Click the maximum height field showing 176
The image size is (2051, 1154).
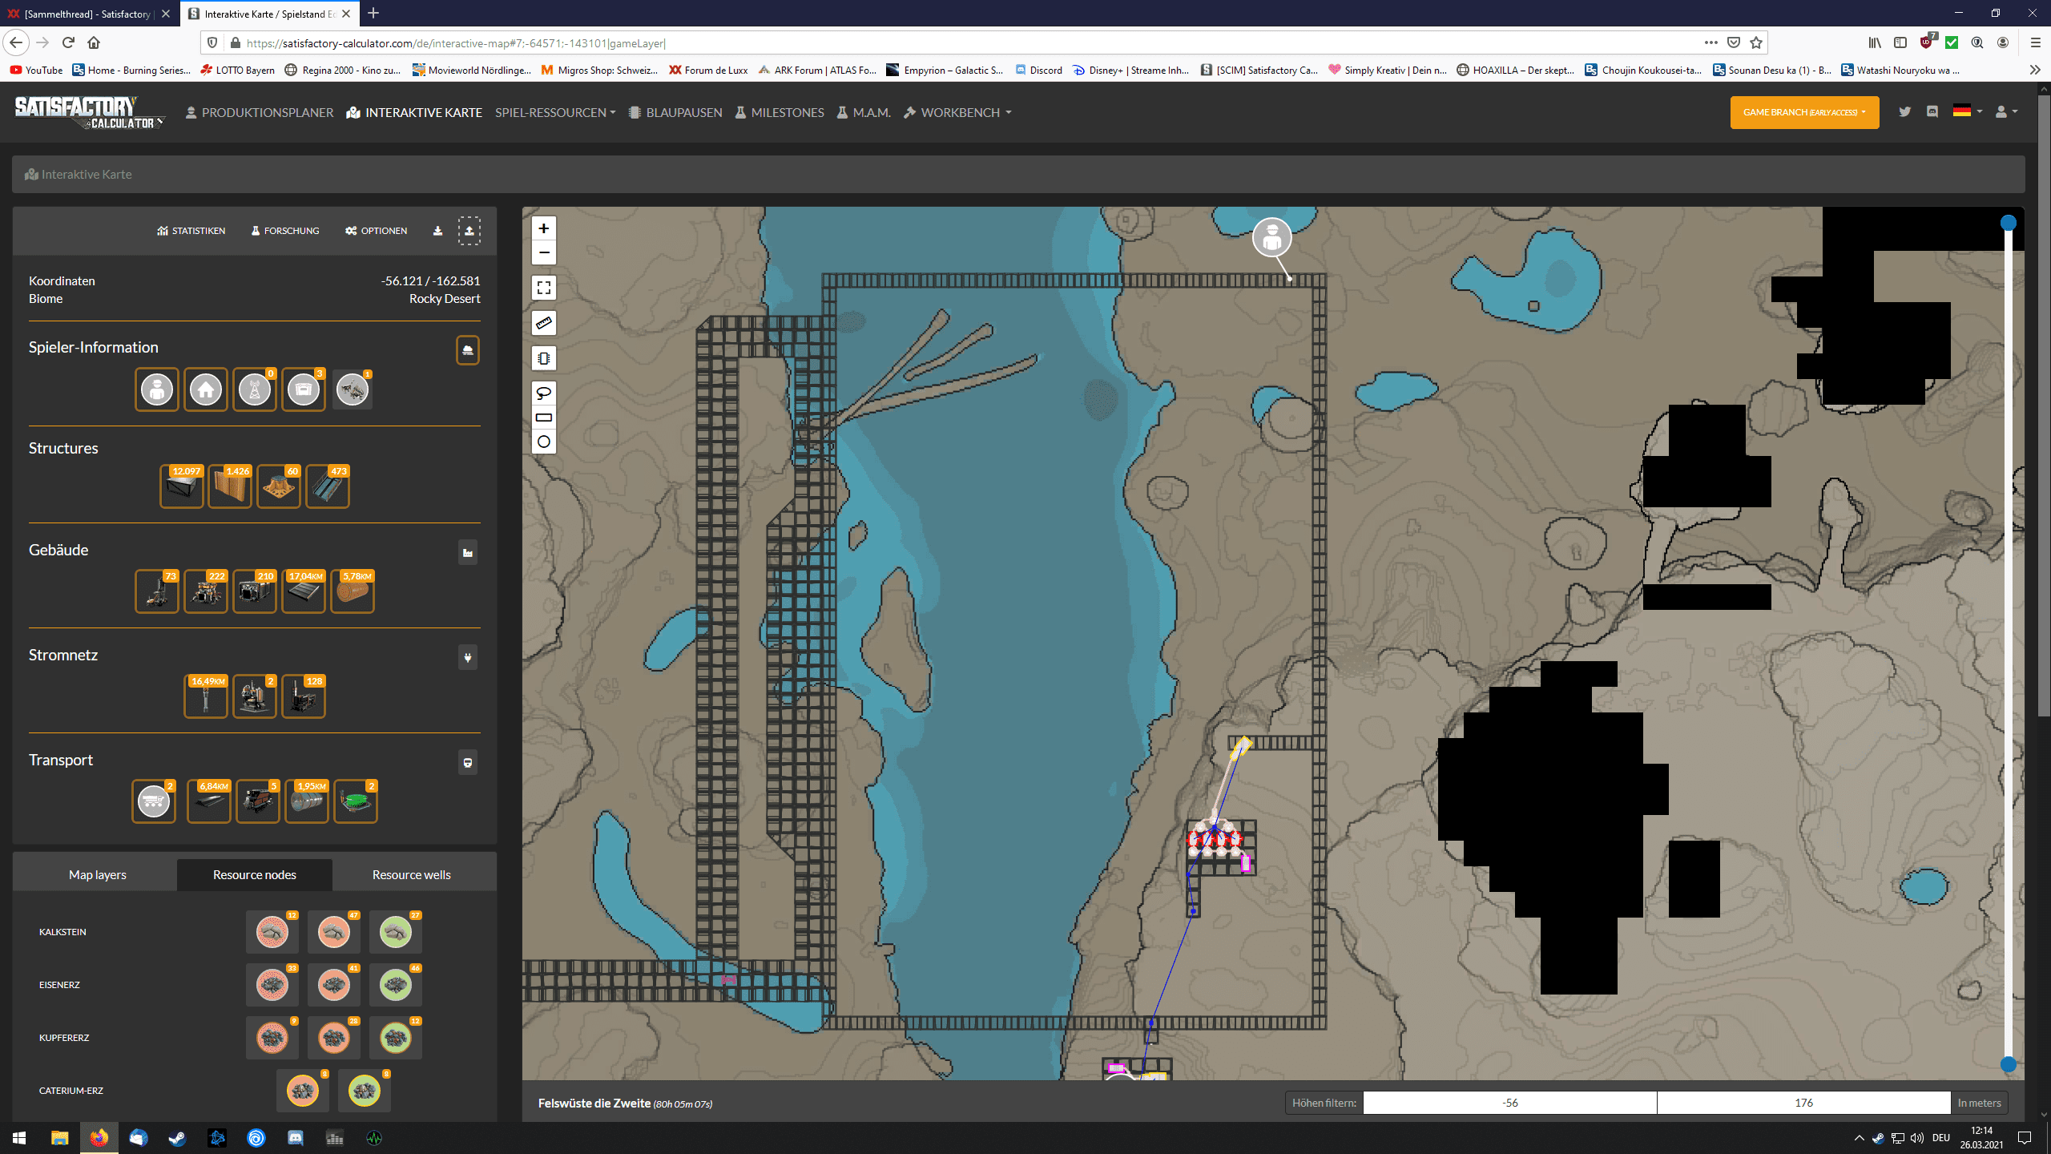[x=1803, y=1103]
